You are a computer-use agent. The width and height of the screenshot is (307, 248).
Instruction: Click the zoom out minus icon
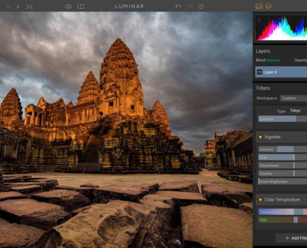pos(8,7)
